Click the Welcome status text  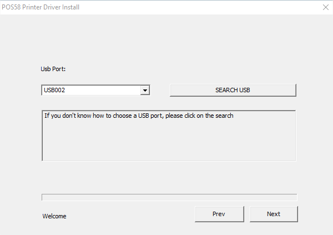(x=54, y=216)
